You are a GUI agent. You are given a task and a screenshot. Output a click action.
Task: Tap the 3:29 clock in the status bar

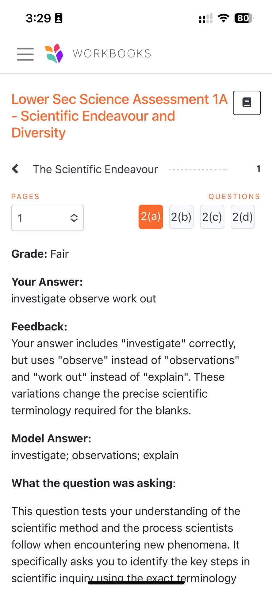[38, 18]
